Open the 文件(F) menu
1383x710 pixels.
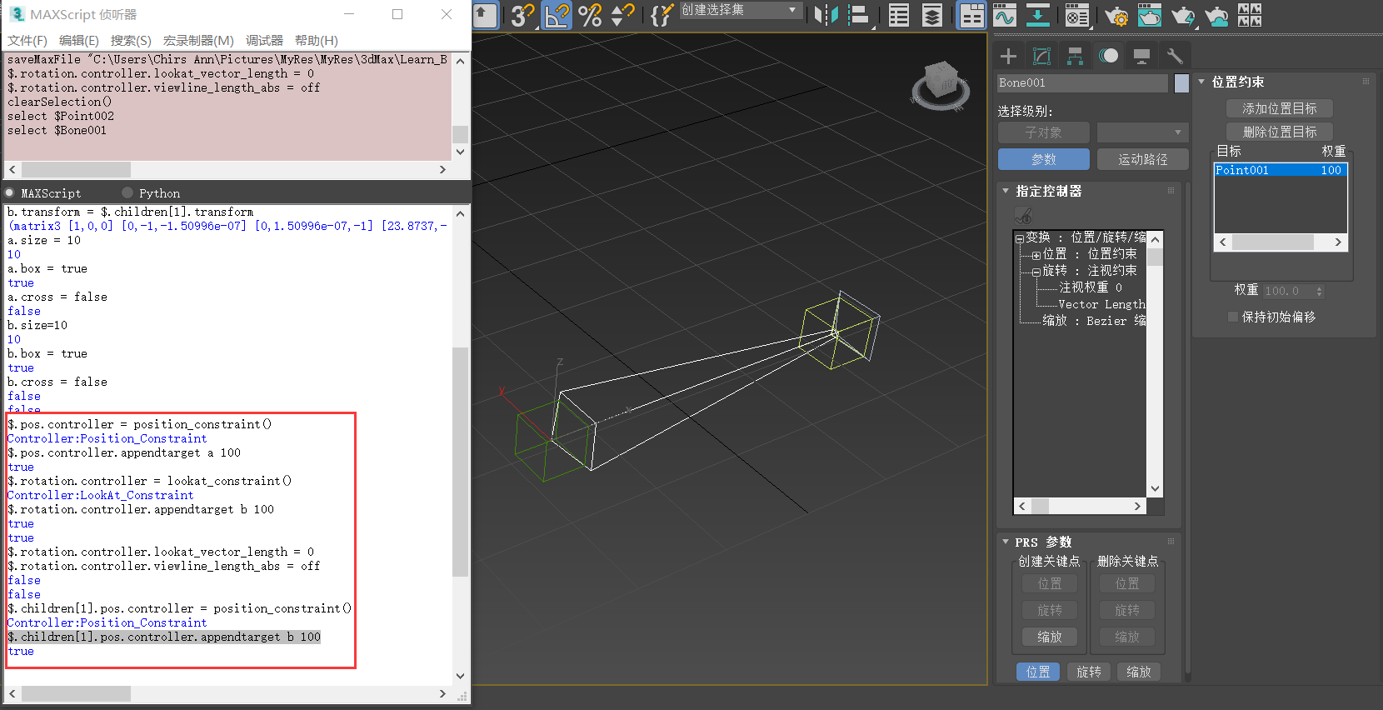(x=27, y=41)
